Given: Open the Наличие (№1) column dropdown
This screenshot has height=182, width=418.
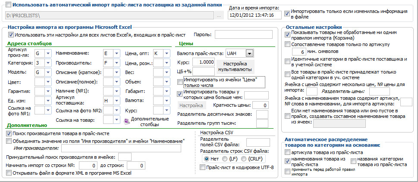Looking at the screenshot, I should 116,91.
